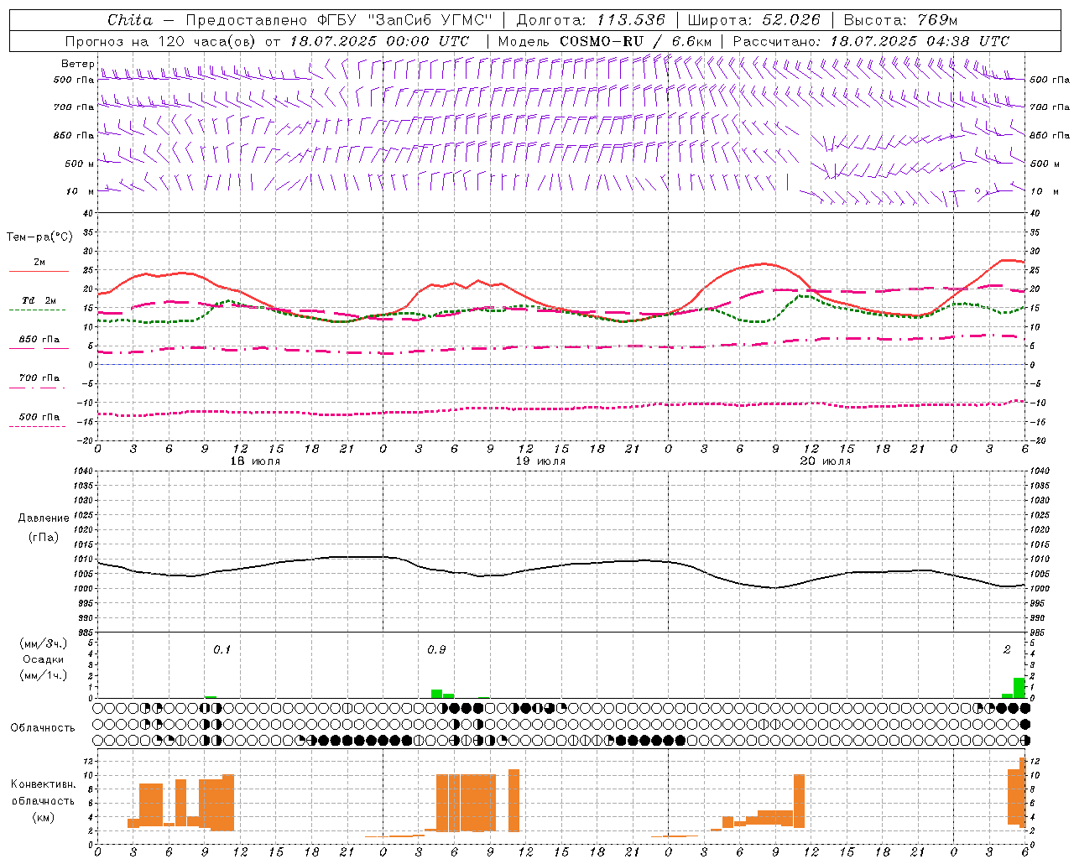Click the dotted line sample under 500 гПа temperature legend
The image size is (1074, 859).
(x=37, y=426)
